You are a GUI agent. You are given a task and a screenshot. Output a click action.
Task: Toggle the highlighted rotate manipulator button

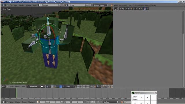(60, 87)
